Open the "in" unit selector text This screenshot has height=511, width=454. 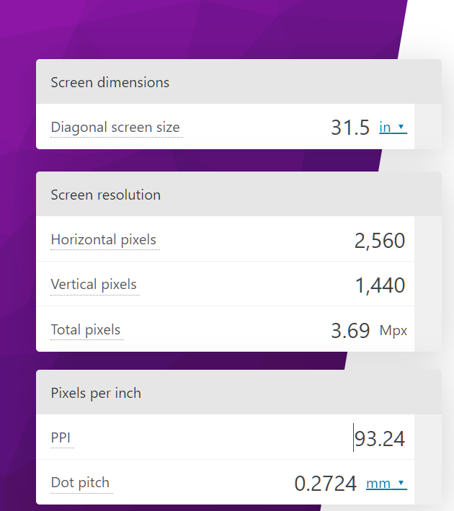pyautogui.click(x=386, y=128)
